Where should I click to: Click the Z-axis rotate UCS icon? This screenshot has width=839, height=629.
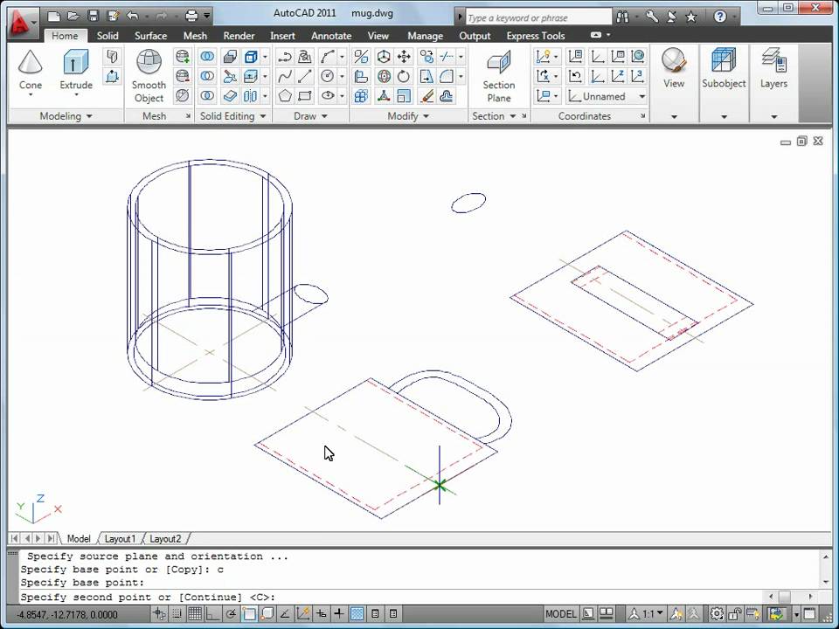tap(617, 76)
